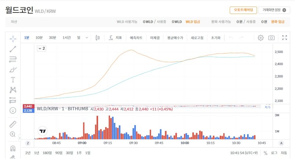Screen dimensions: 295x167
Task: Enter fullscreen chart mode
Action: pos(284,38)
